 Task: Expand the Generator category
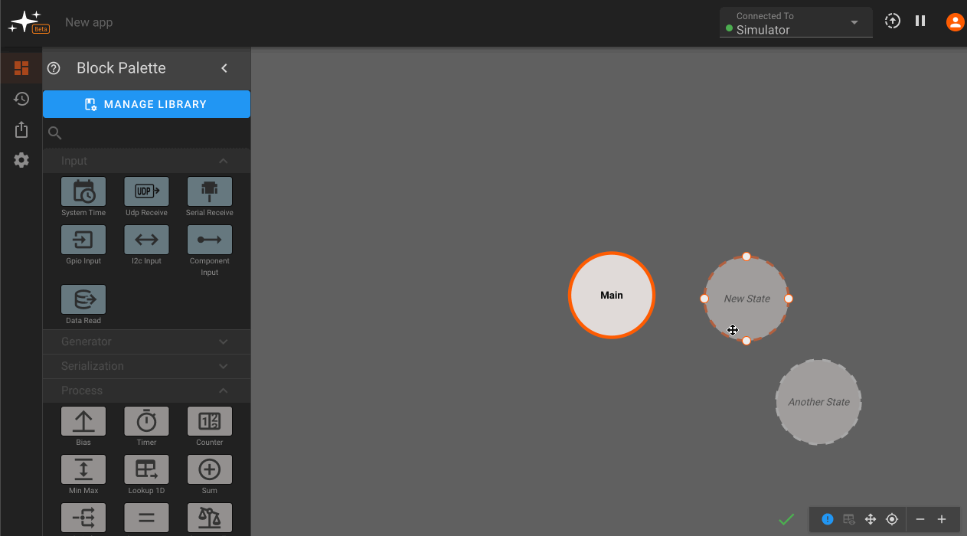(146, 342)
